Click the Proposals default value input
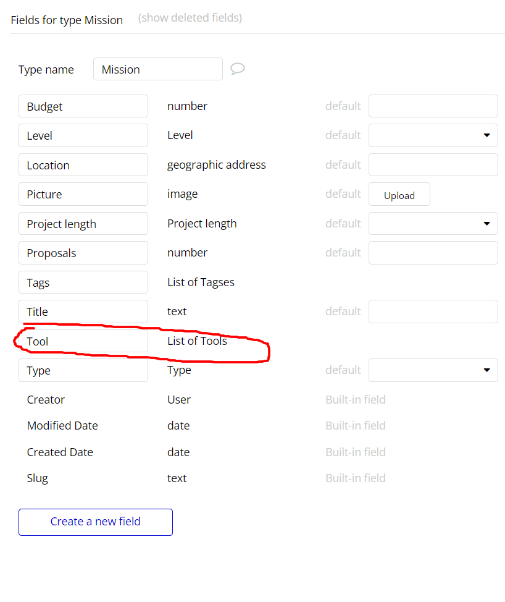 [433, 253]
